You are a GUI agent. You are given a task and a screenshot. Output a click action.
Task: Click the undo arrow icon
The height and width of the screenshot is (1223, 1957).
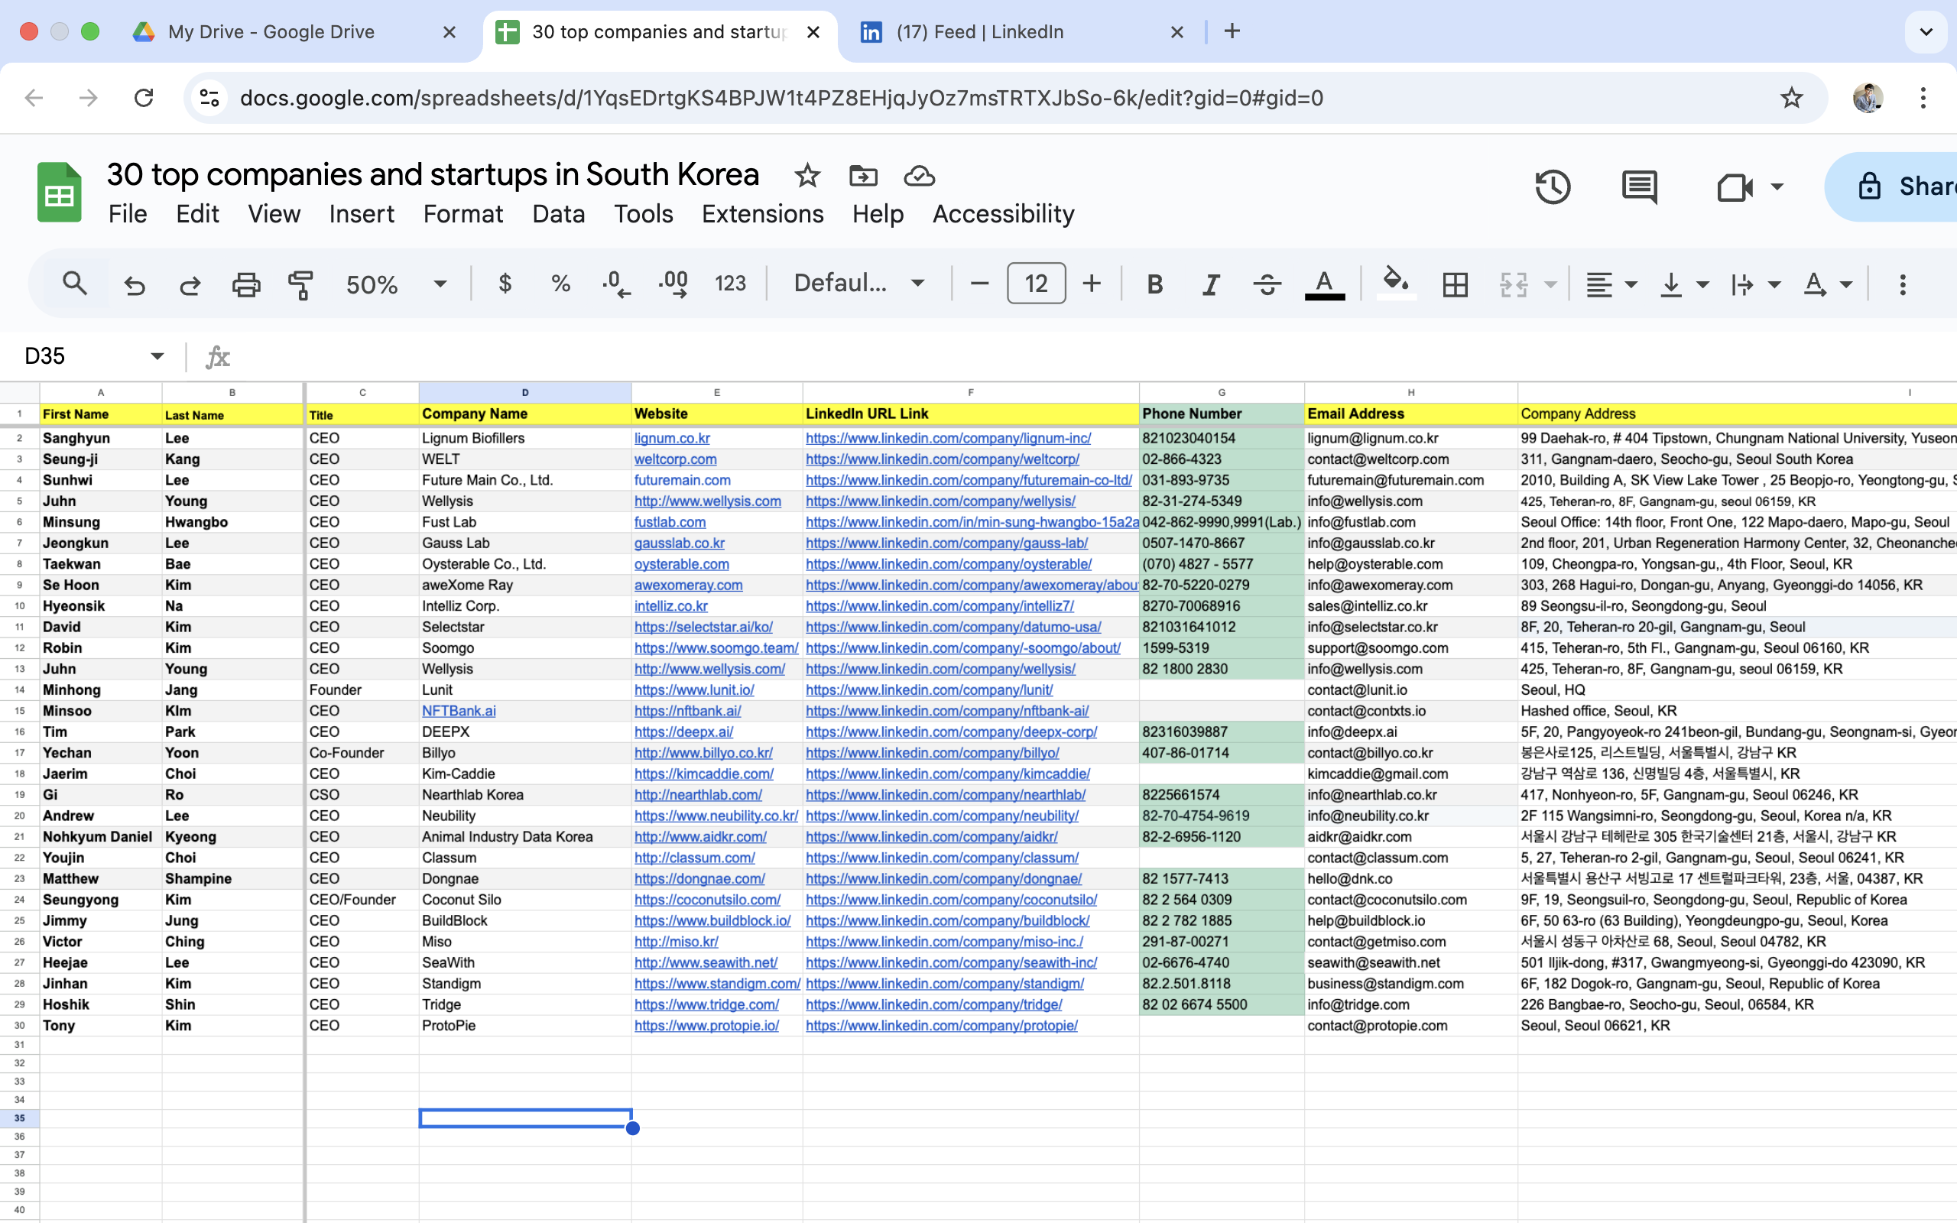click(135, 284)
